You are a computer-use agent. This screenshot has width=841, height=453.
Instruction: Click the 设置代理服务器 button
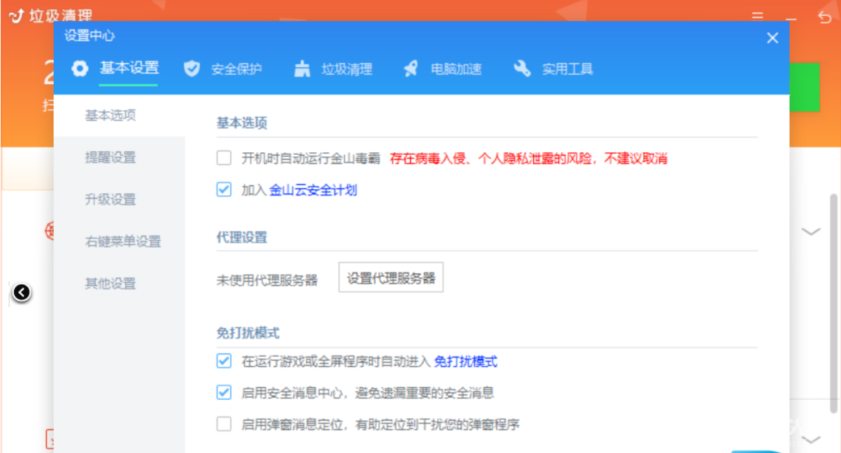[x=391, y=278]
